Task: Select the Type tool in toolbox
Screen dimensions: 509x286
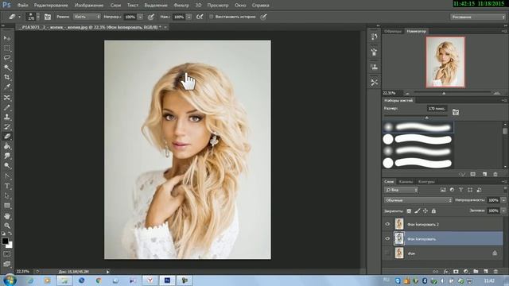Action: click(7, 186)
